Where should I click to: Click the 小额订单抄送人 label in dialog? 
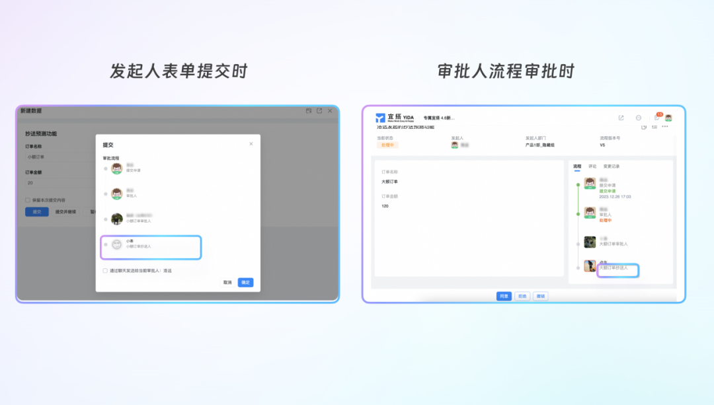(x=138, y=246)
